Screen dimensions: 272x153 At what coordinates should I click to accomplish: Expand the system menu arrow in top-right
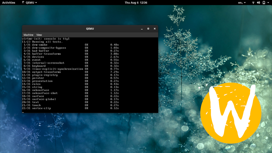coord(268,3)
